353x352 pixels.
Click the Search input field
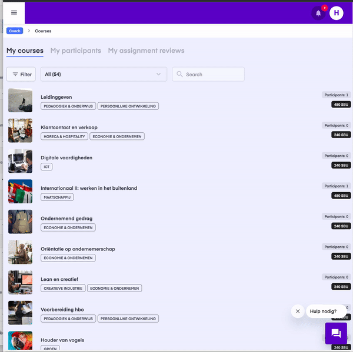(208, 74)
